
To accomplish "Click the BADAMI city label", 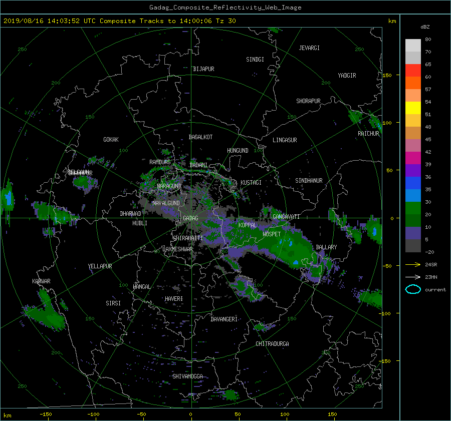I will coord(198,165).
